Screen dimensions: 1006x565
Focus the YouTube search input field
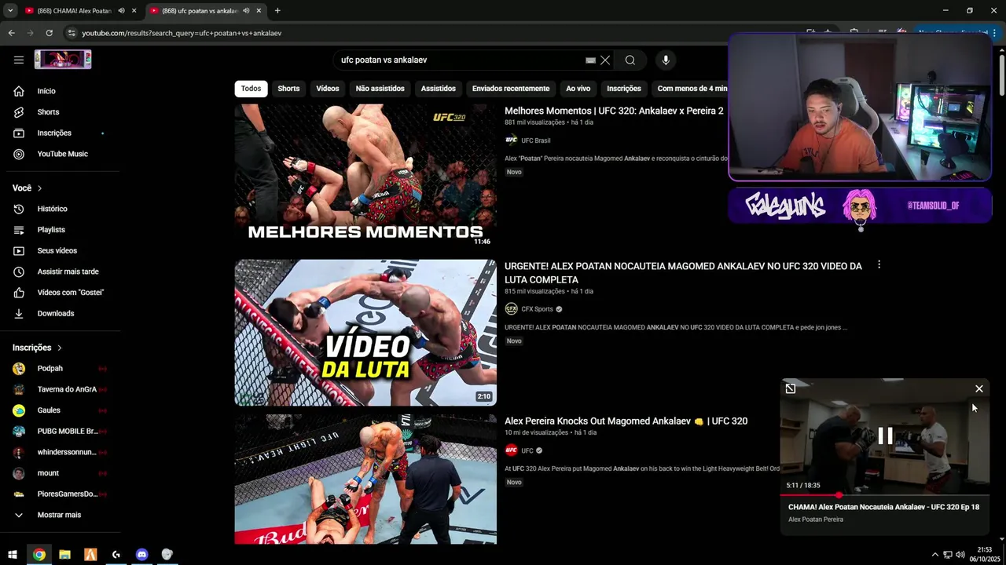(x=460, y=60)
